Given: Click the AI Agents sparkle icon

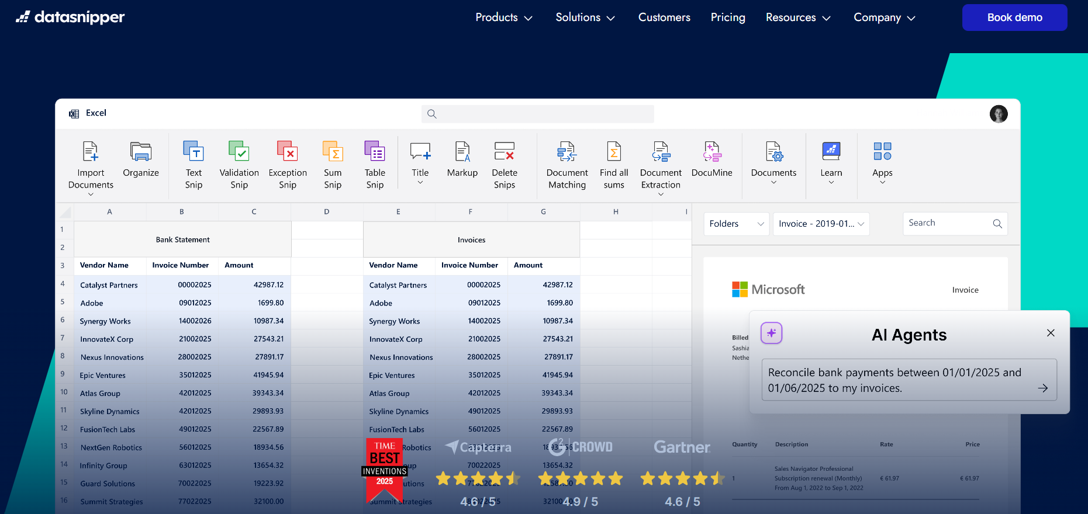Looking at the screenshot, I should pyautogui.click(x=771, y=333).
